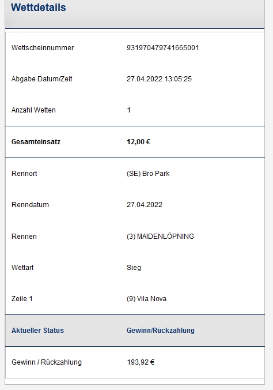Click the Wettart label
This screenshot has height=390, width=273.
[22, 268]
